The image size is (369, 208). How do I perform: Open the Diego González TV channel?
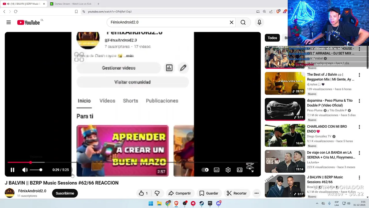pyautogui.click(x=319, y=136)
